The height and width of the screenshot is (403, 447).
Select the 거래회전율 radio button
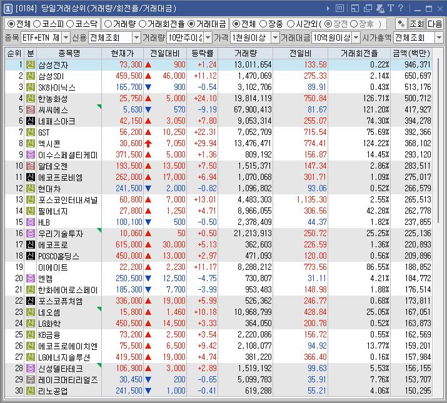tap(143, 24)
